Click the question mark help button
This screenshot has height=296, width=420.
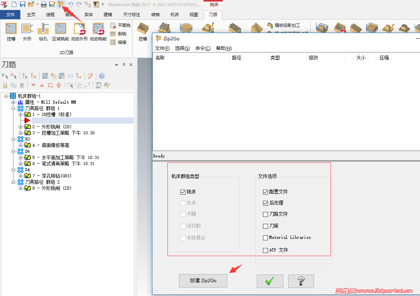point(301,281)
